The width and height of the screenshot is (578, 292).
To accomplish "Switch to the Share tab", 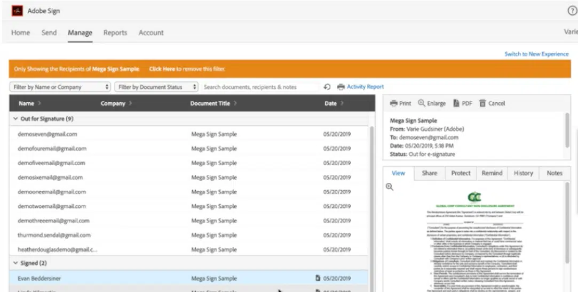I will pyautogui.click(x=430, y=173).
